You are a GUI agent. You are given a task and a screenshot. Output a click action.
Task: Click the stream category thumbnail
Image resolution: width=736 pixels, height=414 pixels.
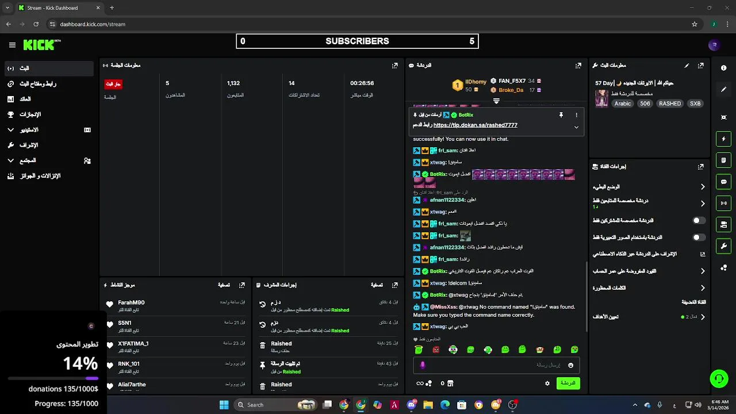[601, 98]
